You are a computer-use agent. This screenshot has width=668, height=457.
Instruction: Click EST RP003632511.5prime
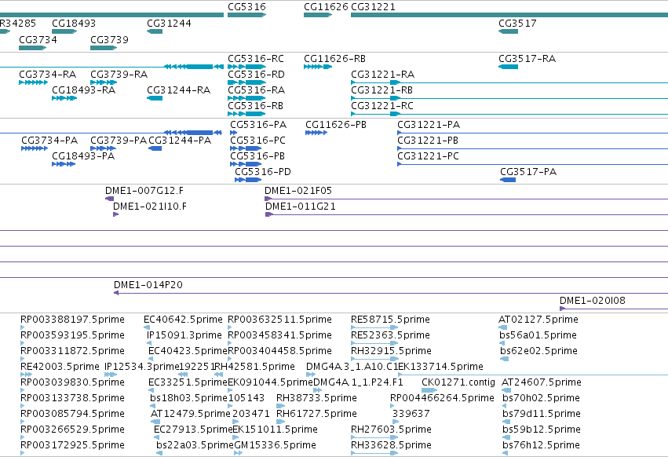coord(230,327)
